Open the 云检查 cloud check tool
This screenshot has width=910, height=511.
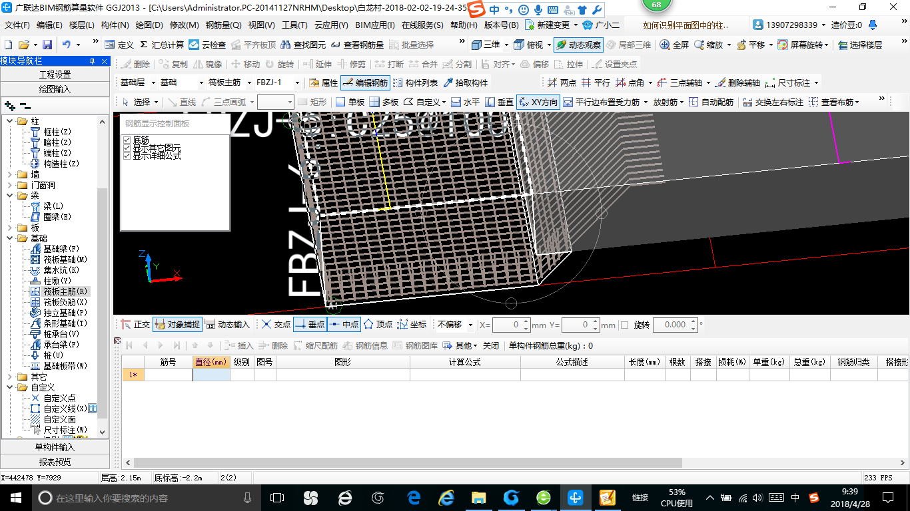[x=207, y=45]
